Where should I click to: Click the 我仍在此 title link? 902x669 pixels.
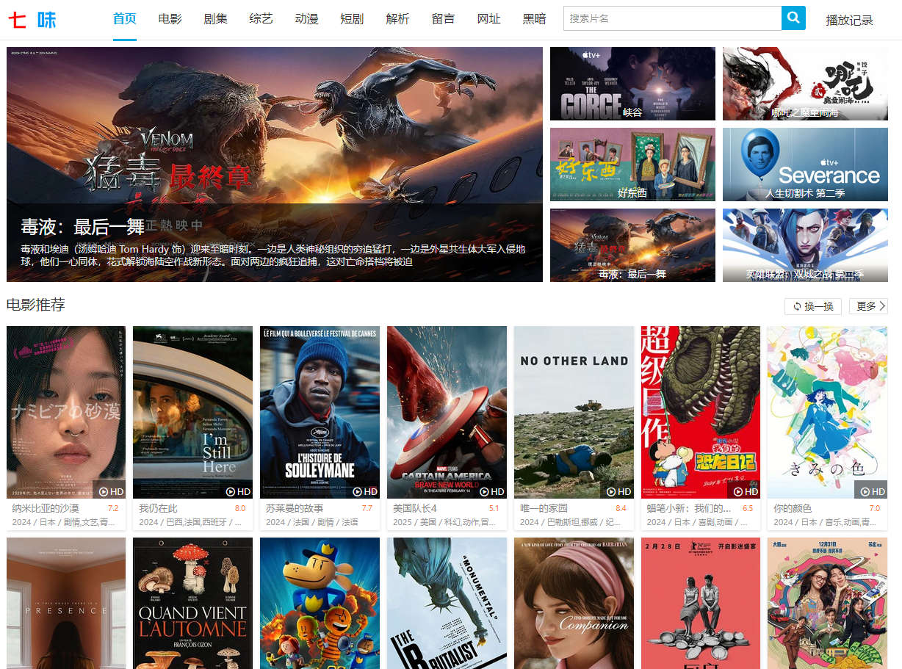coord(158,508)
